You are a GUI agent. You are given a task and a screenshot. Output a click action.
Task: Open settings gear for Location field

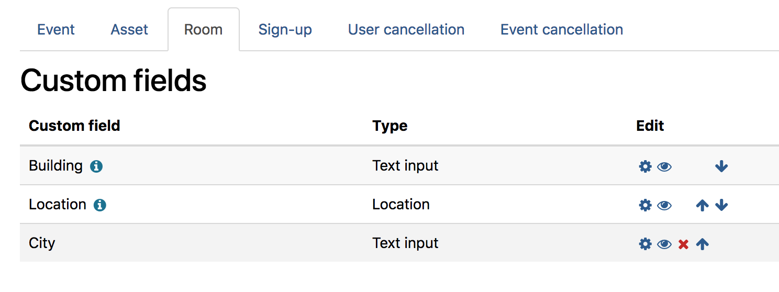[x=645, y=205]
